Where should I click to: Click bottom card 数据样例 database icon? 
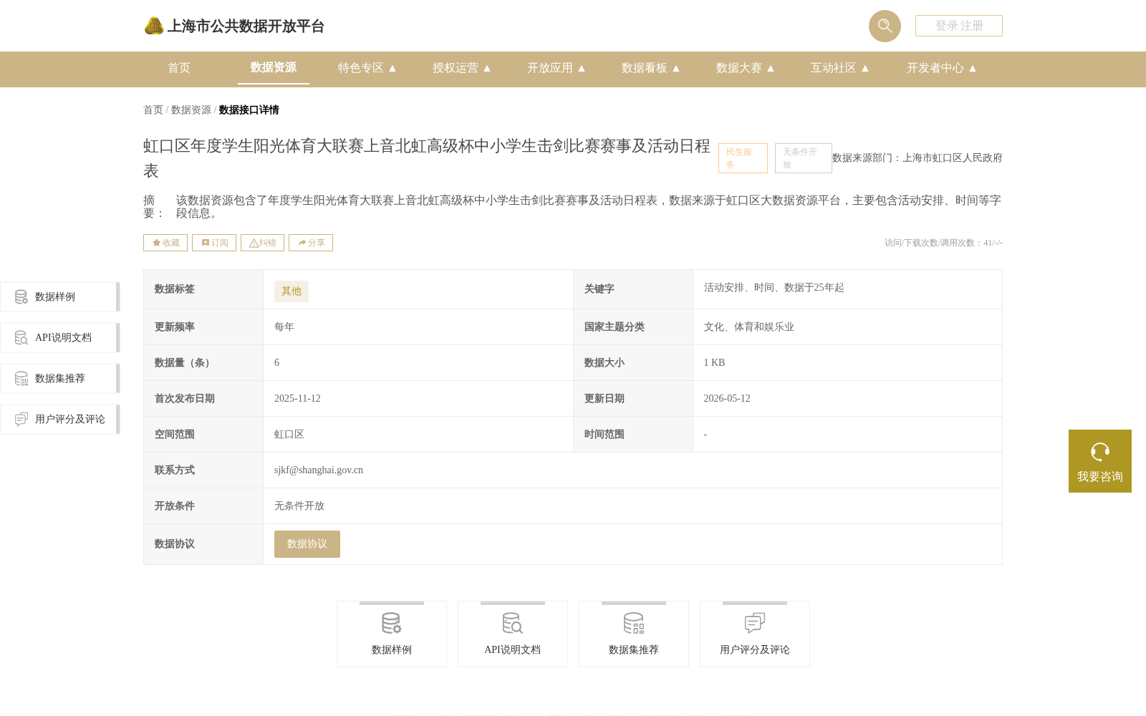pyautogui.click(x=392, y=624)
